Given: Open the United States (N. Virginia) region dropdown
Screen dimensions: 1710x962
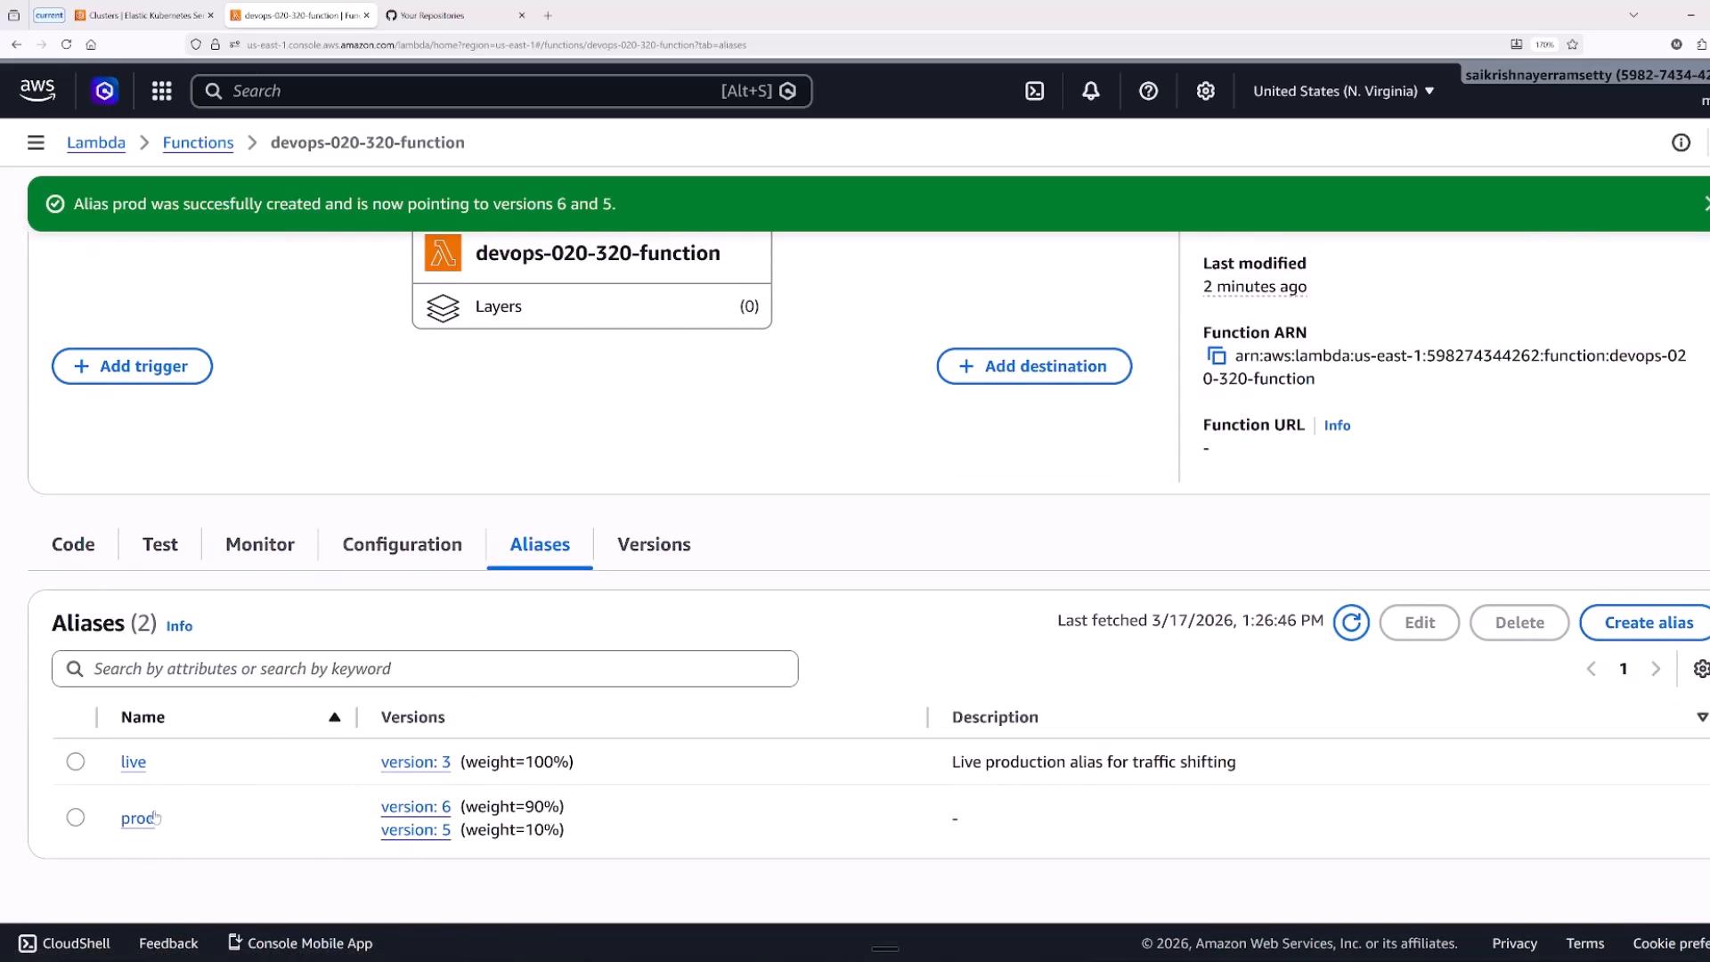Looking at the screenshot, I should point(1343,91).
